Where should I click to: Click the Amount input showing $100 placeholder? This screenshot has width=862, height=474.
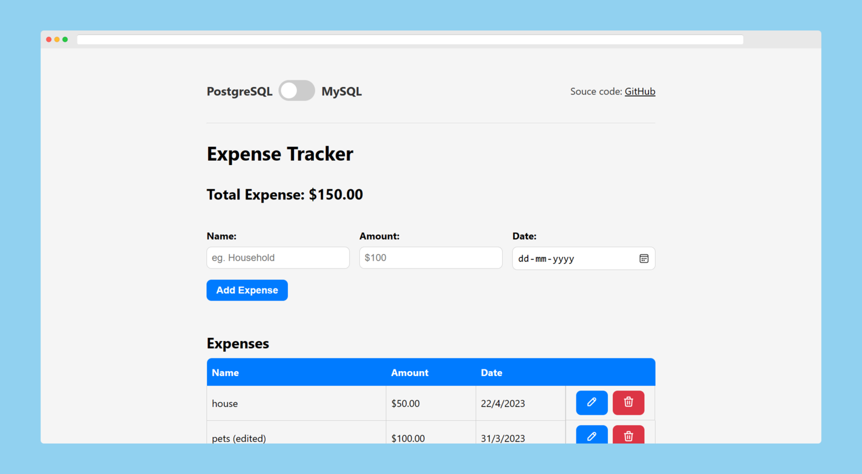431,258
